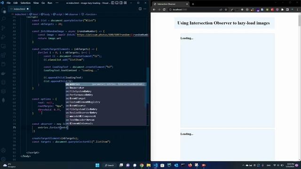
Task: Click the observer breadcrumb segment
Action: pyautogui.click(x=73, y=14)
